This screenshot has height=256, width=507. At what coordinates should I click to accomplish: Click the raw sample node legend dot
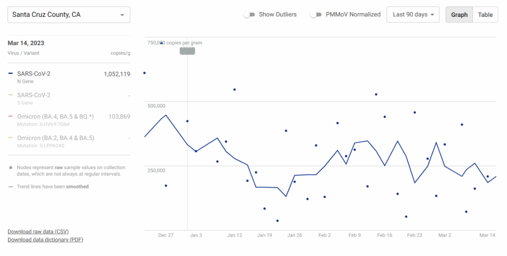pos(11,168)
